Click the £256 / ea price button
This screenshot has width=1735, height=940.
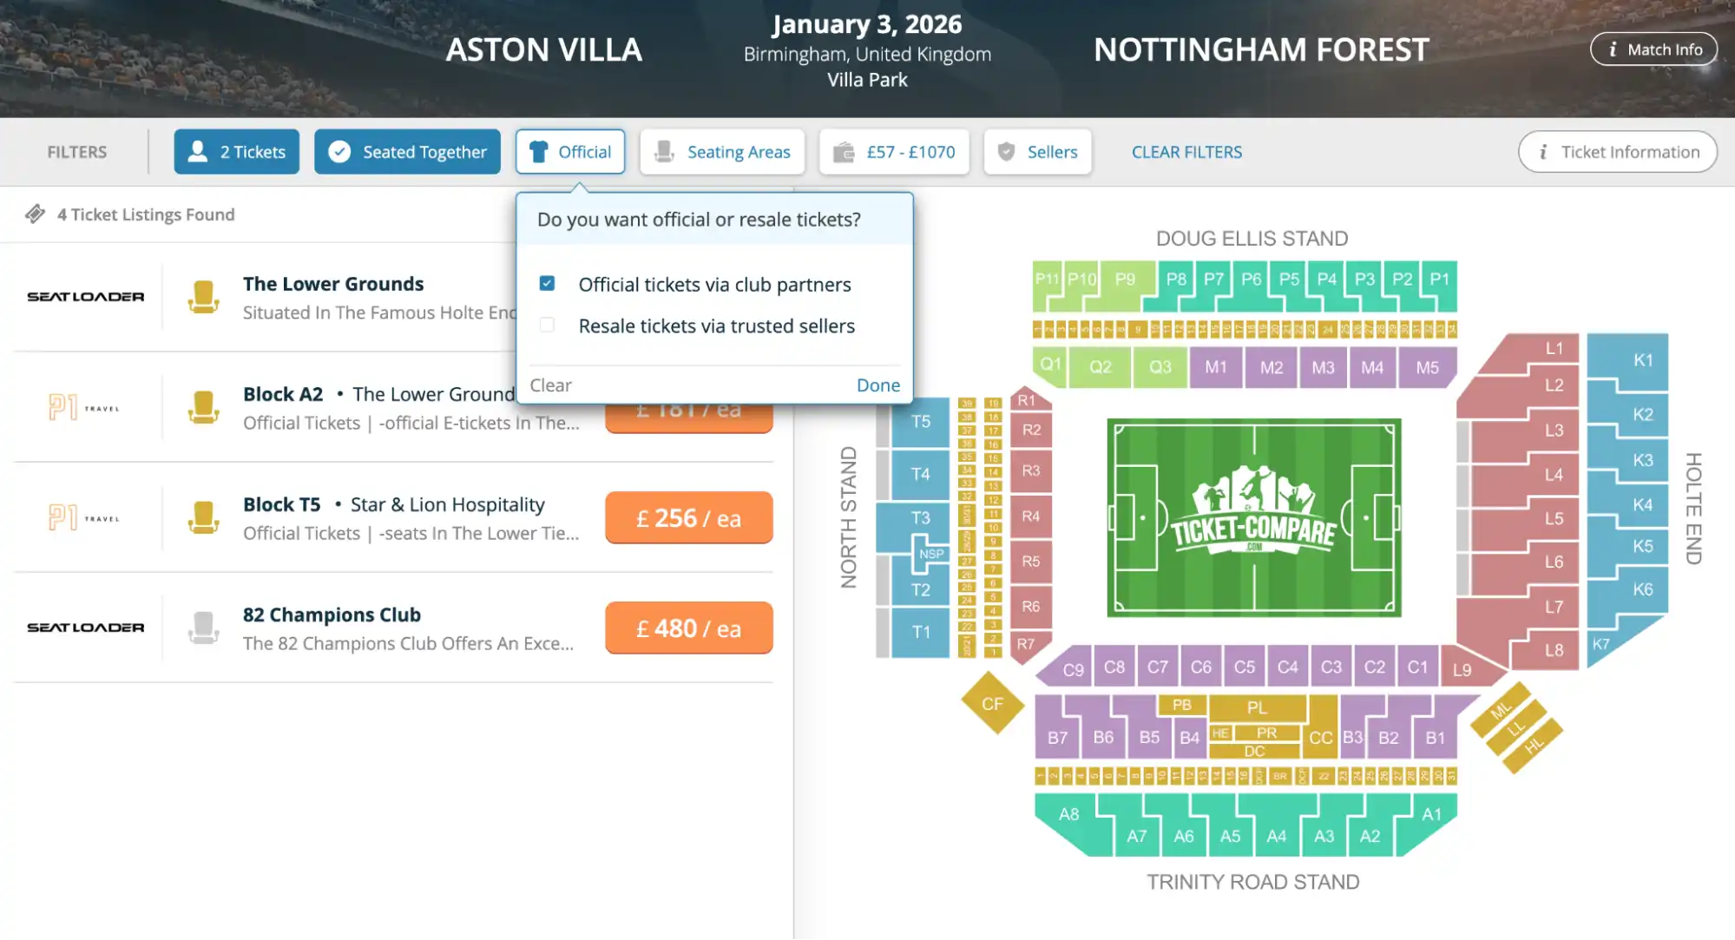coord(688,517)
